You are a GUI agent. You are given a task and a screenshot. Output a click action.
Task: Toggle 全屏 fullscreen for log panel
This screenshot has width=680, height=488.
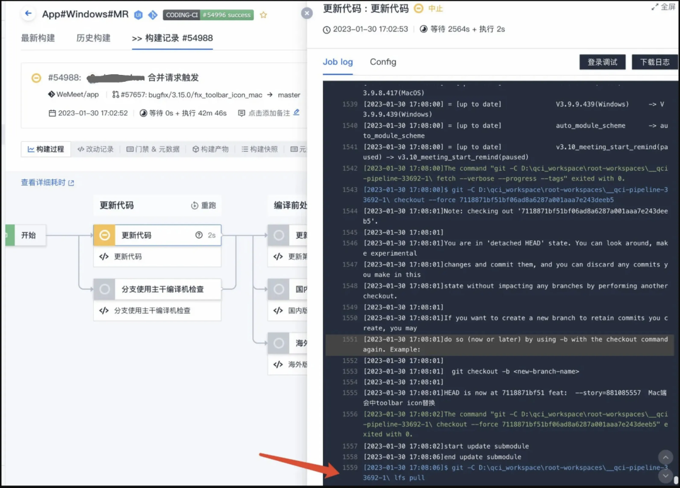pyautogui.click(x=663, y=7)
